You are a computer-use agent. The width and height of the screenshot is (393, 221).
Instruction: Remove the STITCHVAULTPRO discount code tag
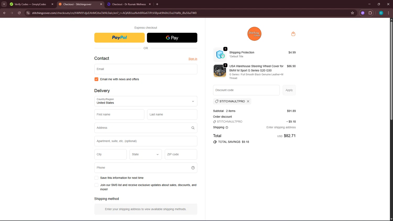(248, 101)
